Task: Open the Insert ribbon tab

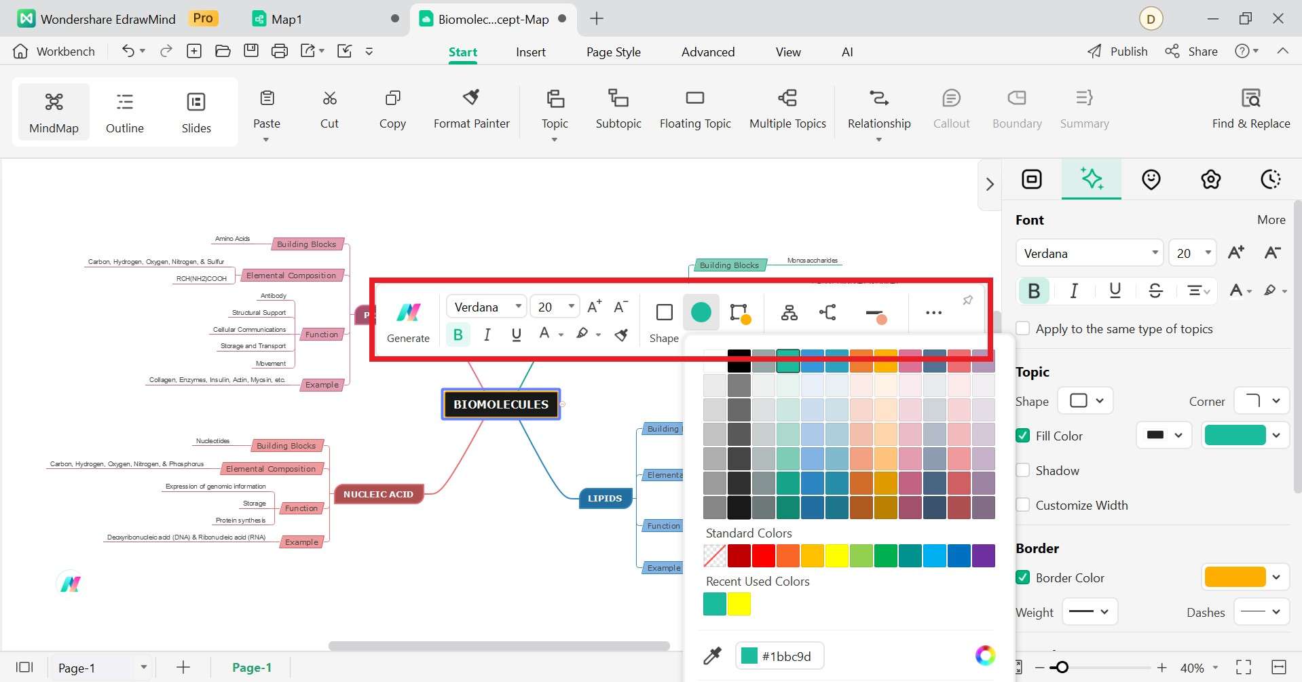Action: pos(530,52)
